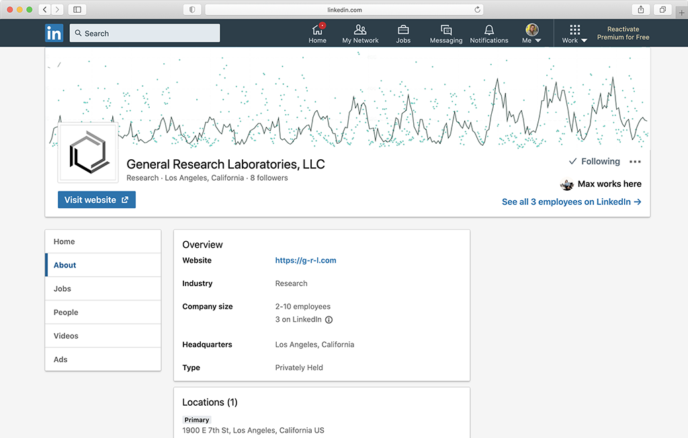Image resolution: width=688 pixels, height=438 pixels.
Task: Toggle the Safari sidebar button
Action: pos(77,9)
